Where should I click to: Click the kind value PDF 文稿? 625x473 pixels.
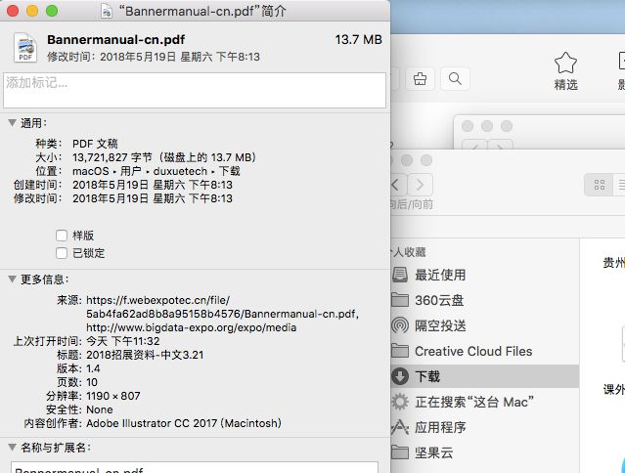coord(95,144)
